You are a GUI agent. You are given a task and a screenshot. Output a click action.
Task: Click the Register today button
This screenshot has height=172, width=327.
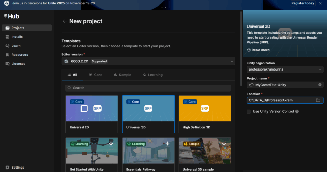click(303, 3)
